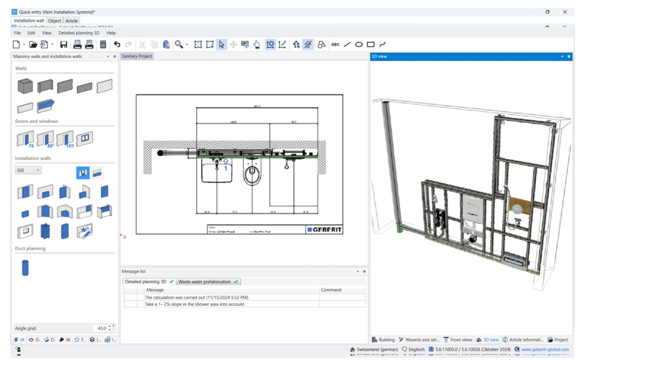This screenshot has height=373, width=663.
Task: Pick the rectangle drawing tool
Action: 370,44
